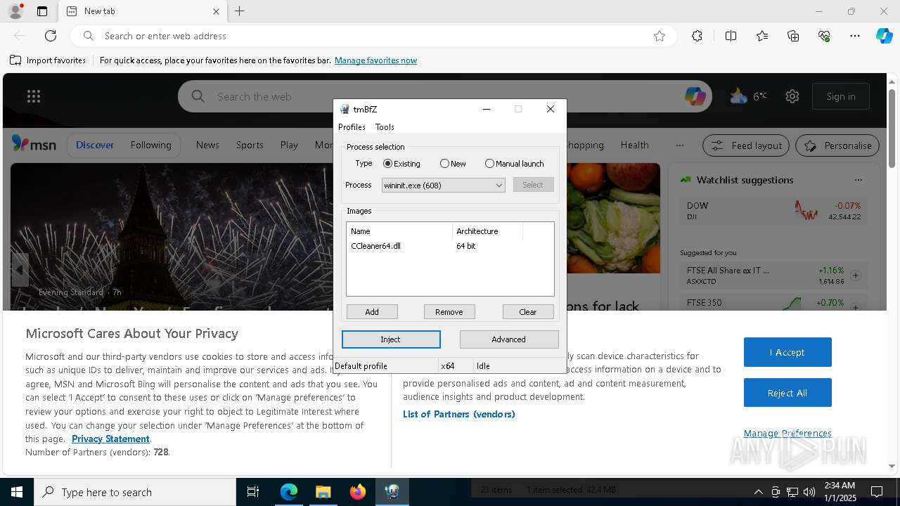Open Play category on MSN
900x506 pixels.
289,145
